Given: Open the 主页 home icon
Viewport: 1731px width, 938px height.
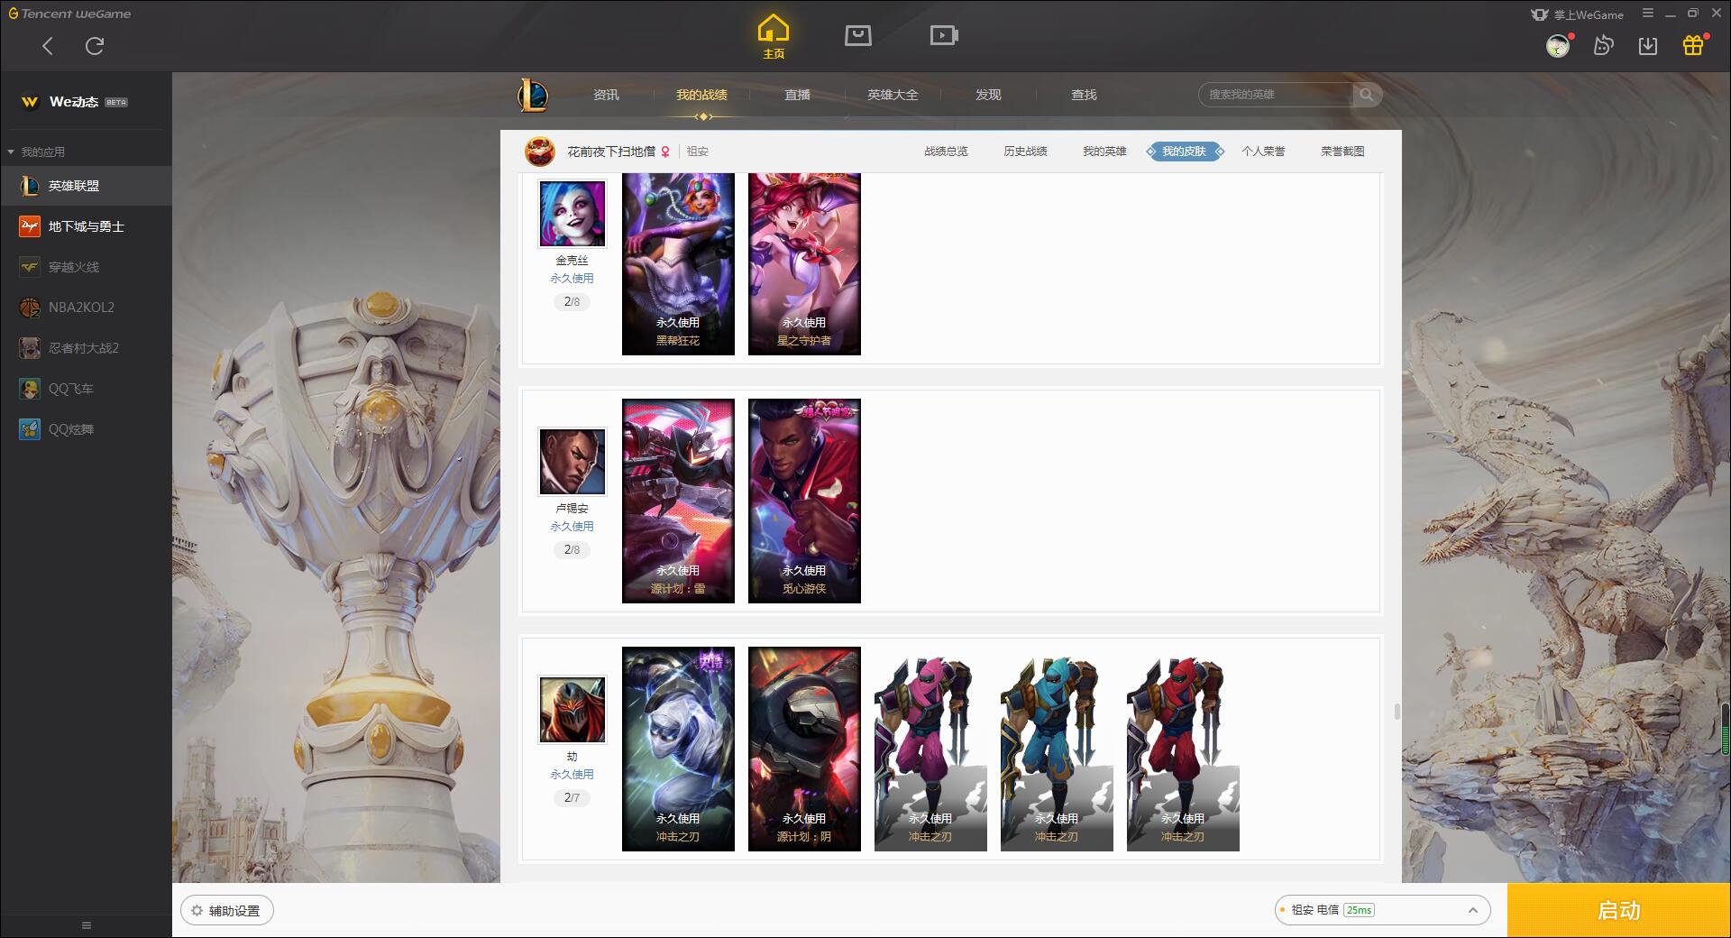Looking at the screenshot, I should (774, 37).
